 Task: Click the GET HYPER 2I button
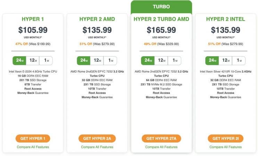point(226,138)
